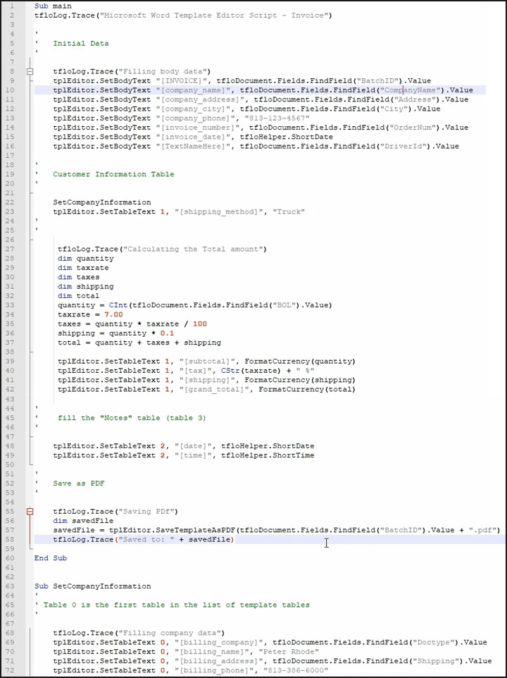Click the "[company_name]" placeholder string
This screenshot has height=678, width=507.
pos(193,90)
